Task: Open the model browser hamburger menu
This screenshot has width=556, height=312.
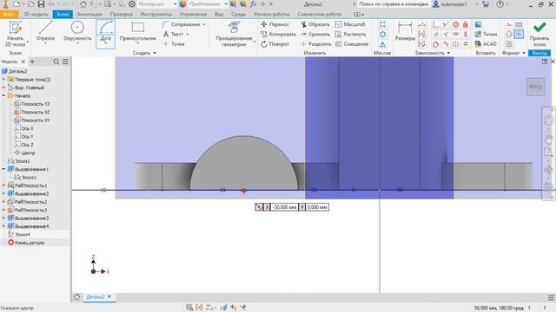Action: click(65, 62)
